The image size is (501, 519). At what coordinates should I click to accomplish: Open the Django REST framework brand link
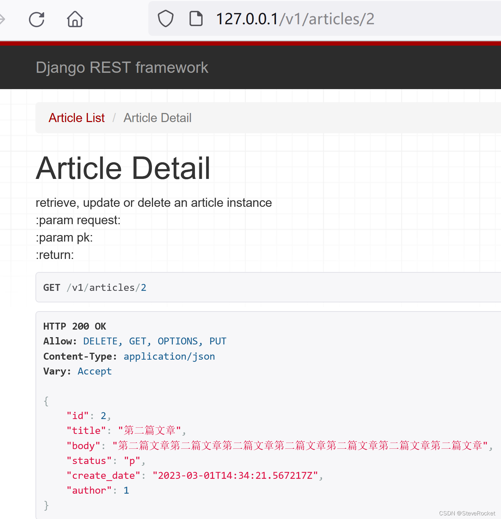122,68
